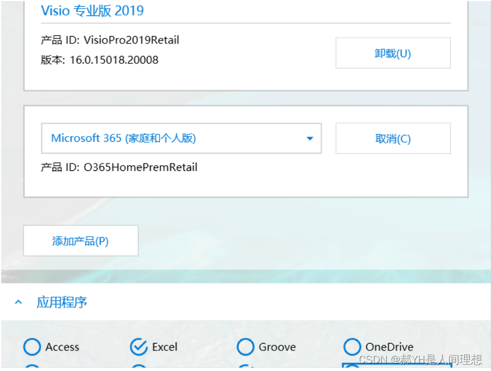Screen dimensions: 491x371
Task: Enable the OneDrive application checkbox
Action: (x=353, y=346)
